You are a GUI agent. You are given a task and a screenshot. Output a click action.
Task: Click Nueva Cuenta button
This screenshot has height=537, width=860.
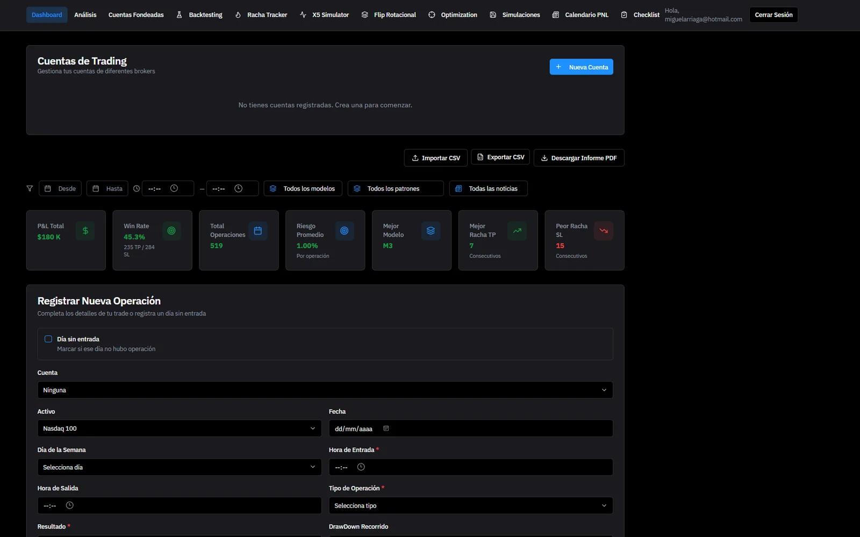point(581,67)
